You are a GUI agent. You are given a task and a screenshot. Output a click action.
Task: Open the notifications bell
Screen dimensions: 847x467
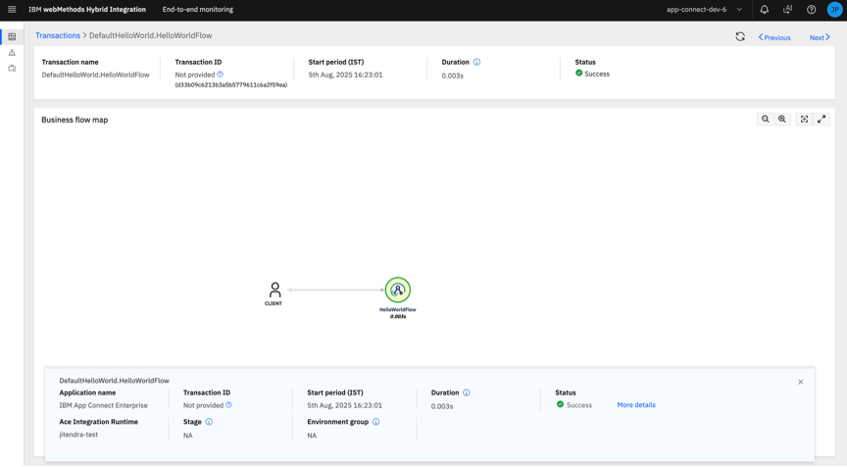click(765, 9)
